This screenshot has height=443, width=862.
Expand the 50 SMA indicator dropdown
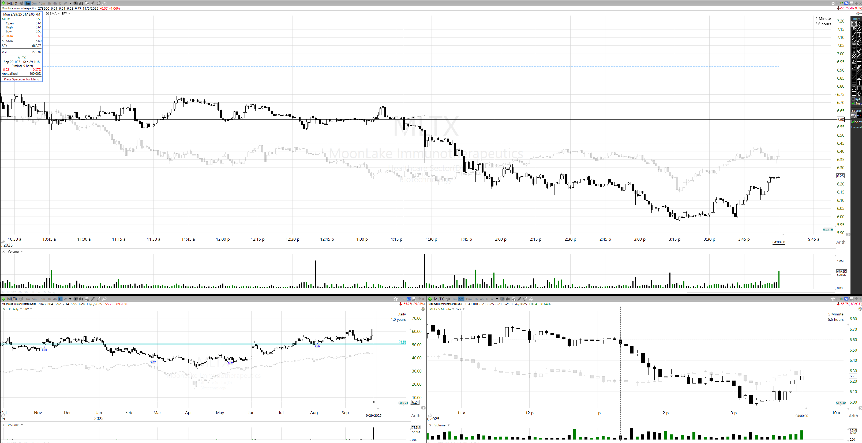click(x=59, y=14)
